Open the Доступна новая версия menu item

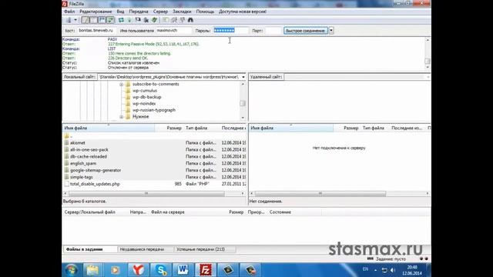click(x=243, y=12)
